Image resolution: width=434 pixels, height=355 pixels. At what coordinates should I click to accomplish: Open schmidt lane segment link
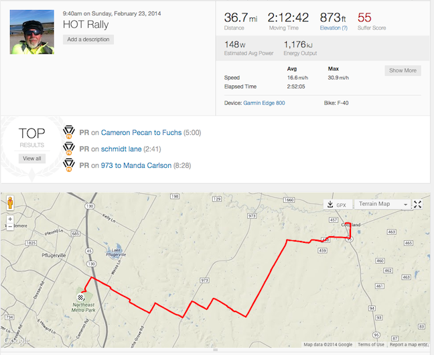121,149
